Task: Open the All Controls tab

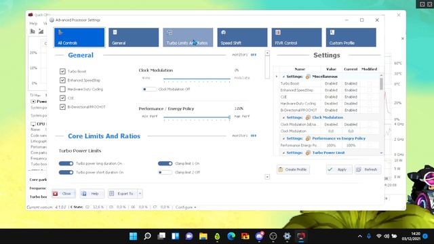Action: point(79,37)
